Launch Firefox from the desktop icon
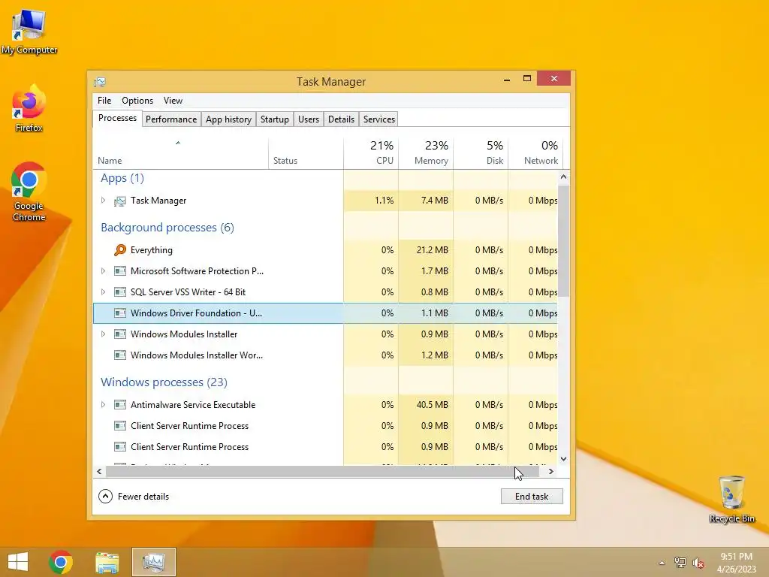Viewport: 769px width, 577px height. pos(29,108)
